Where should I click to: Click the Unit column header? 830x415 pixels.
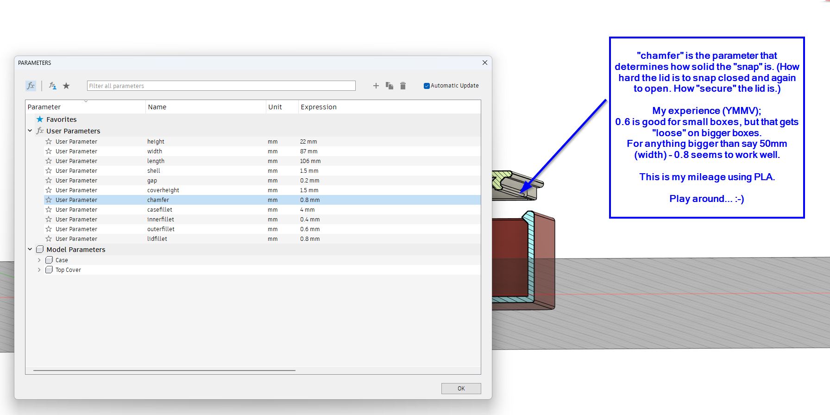click(282, 107)
